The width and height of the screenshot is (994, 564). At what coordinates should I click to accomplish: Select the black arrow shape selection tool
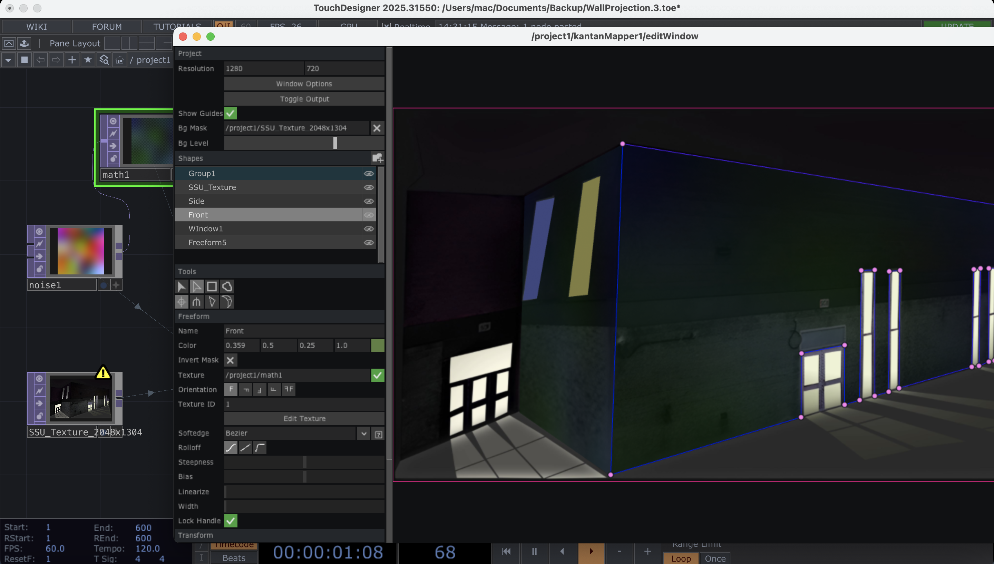pyautogui.click(x=182, y=286)
